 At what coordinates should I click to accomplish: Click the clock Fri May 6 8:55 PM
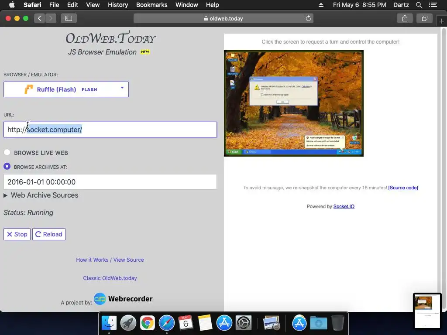[x=360, y=5]
